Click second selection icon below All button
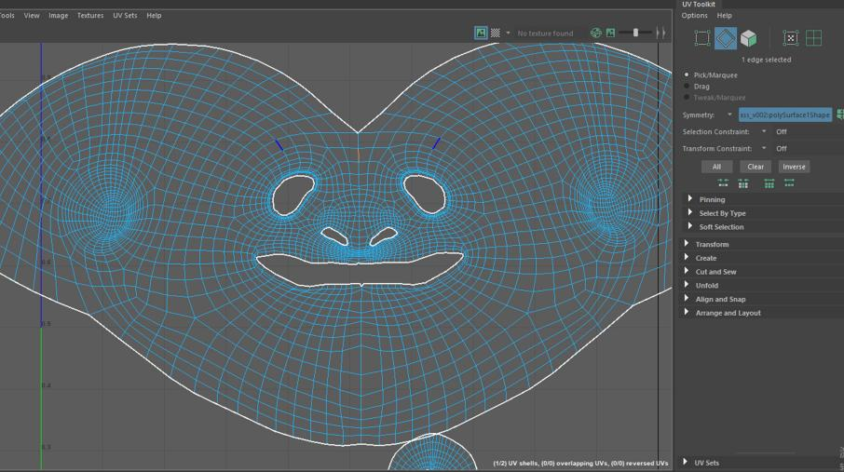 coord(743,183)
